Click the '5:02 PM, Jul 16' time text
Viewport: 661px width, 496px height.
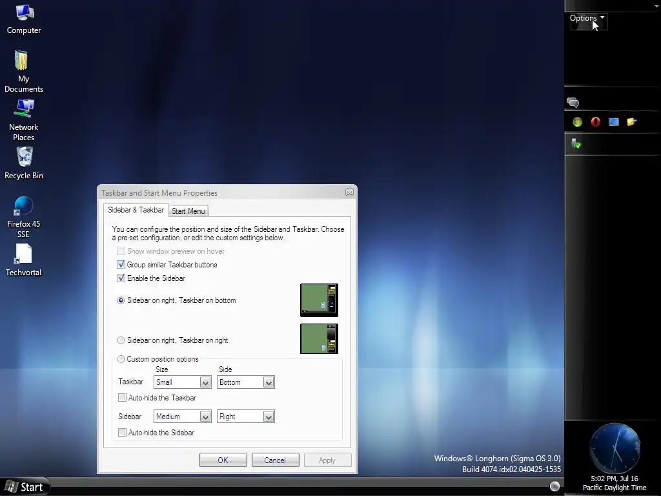click(615, 479)
